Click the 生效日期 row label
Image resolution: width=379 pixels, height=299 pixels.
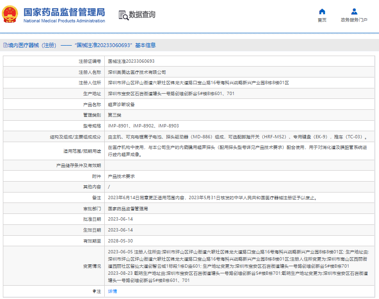(92, 230)
